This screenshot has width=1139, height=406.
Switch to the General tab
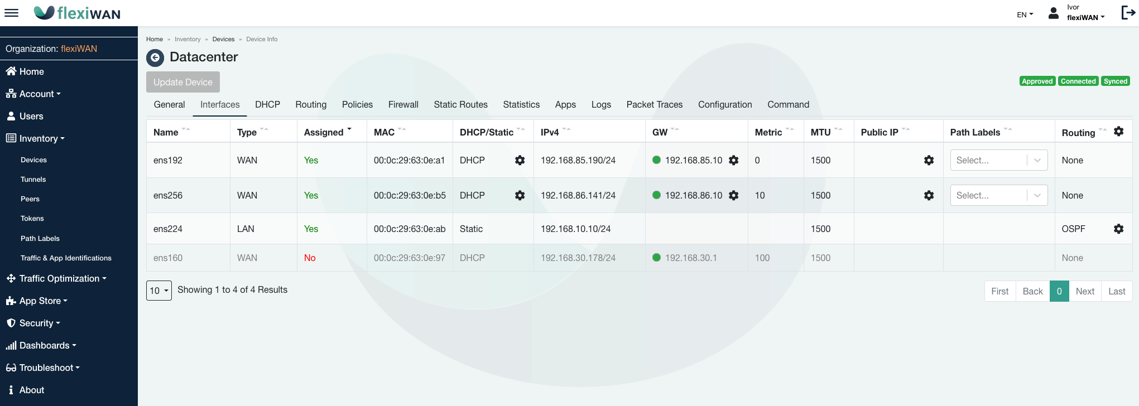169,104
